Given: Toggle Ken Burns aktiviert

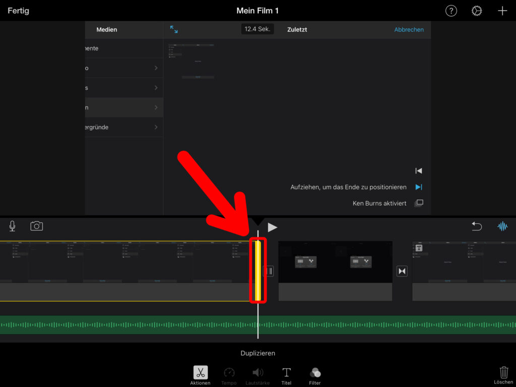Looking at the screenshot, I should click(x=418, y=204).
